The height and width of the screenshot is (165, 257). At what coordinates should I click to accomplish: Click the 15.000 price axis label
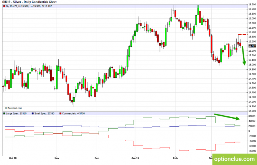pyautogui.click(x=252, y=65)
